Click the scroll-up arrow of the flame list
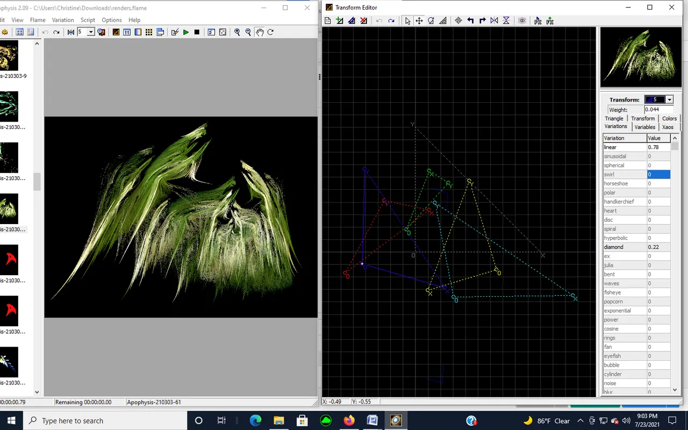Screen dimensions: 688x430 (x=37, y=44)
